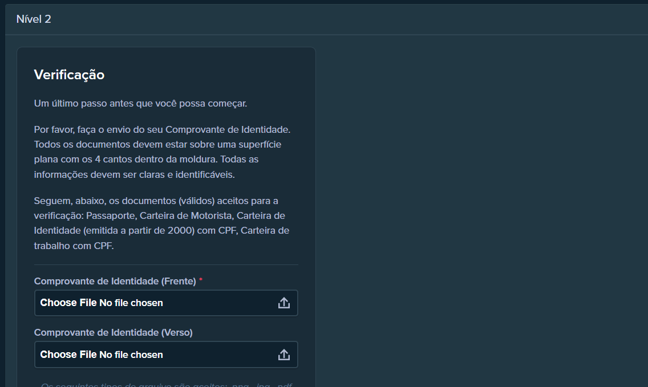Click upload icon for Comprovante de Identidade (Verso)
The height and width of the screenshot is (387, 648).
click(x=284, y=355)
